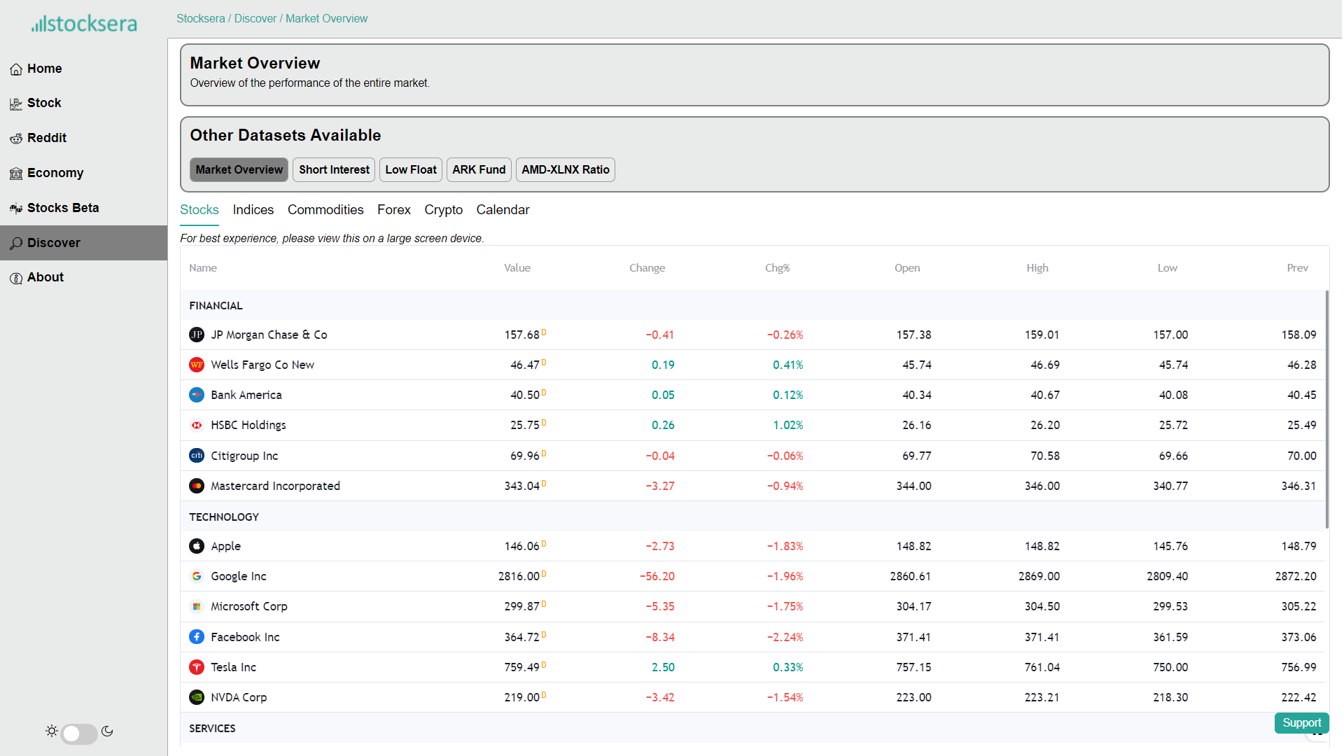Click the Home house icon in sidebar
This screenshot has width=1344, height=756.
tap(16, 69)
